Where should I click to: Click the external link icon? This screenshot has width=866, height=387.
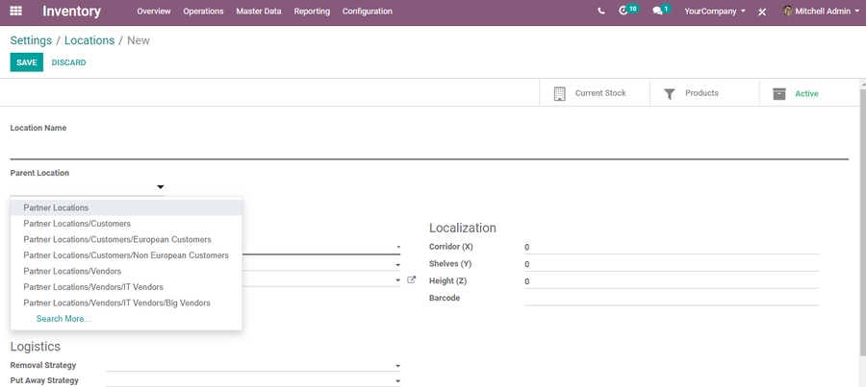tap(412, 279)
